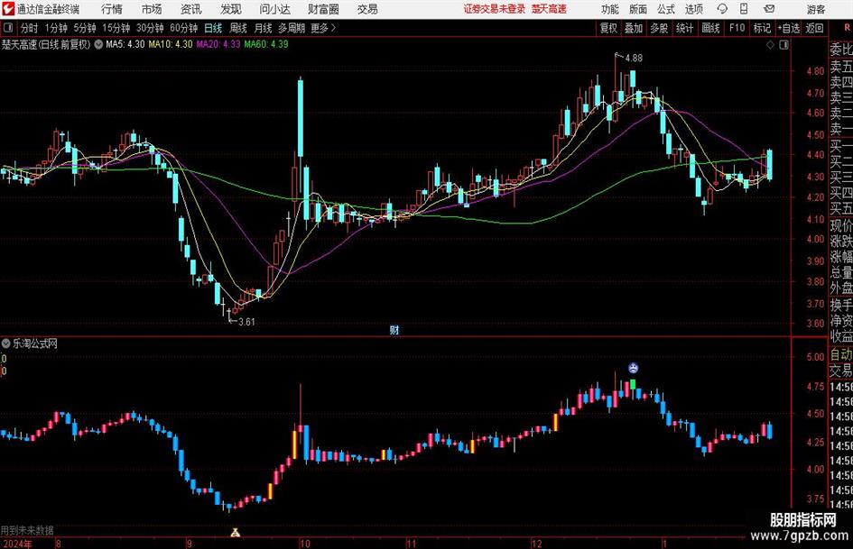
Task: Click the 楚天高速(日线 前复权) chart title
Action: click(46, 44)
